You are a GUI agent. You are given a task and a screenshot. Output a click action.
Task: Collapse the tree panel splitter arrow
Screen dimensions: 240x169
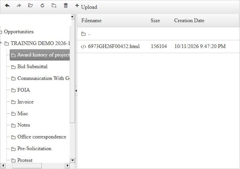pos(76,91)
